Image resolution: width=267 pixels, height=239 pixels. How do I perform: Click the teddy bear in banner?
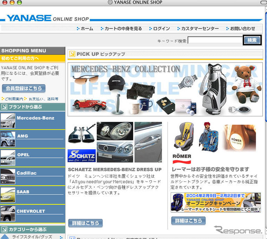tap(247, 84)
